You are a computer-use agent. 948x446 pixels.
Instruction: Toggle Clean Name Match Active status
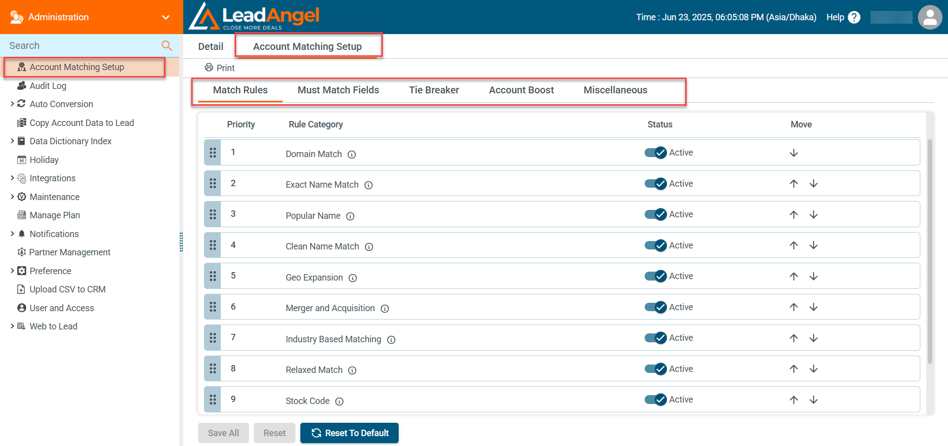(656, 245)
